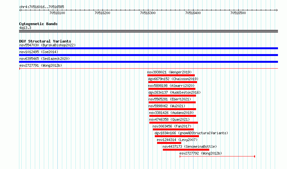This screenshot has height=169, width=287.
Task: Open the nsv3381426 (Audano2019) label
Action: [x=171, y=113]
